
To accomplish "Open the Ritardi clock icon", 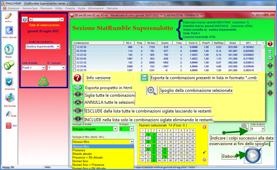I will 9,50.
